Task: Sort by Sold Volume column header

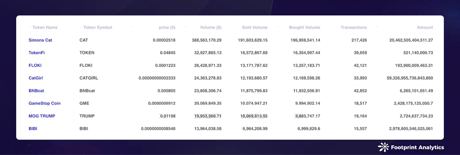Action: (x=254, y=28)
